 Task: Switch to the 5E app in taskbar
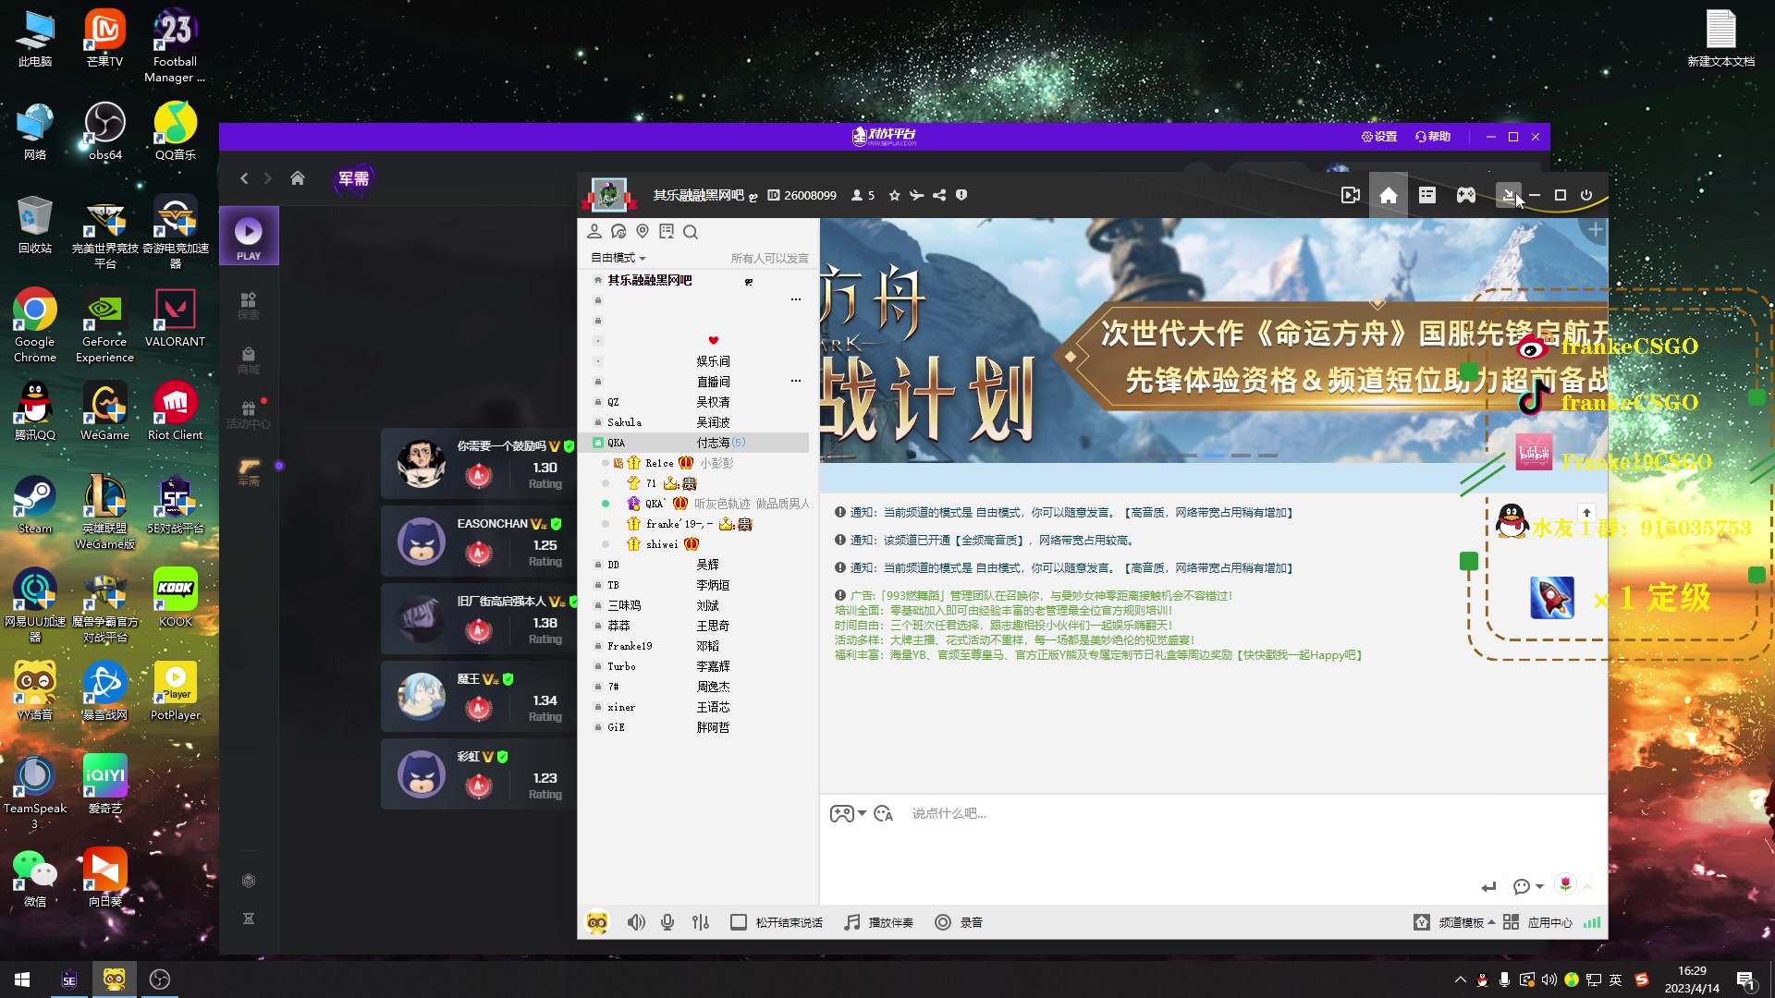coord(69,980)
